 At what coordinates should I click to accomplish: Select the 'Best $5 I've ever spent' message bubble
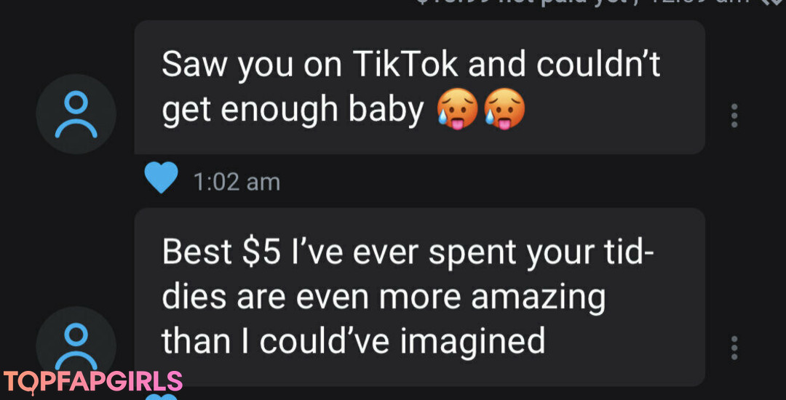click(420, 297)
